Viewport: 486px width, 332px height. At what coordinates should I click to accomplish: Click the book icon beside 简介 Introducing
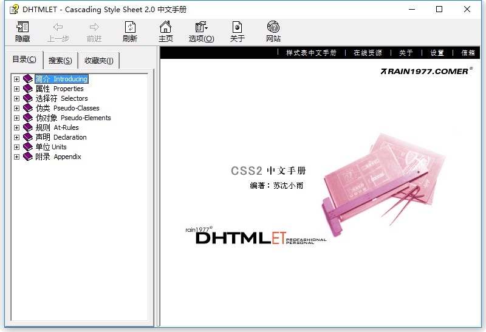coord(28,79)
